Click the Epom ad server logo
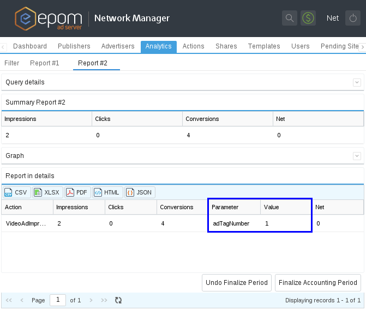 [x=49, y=19]
